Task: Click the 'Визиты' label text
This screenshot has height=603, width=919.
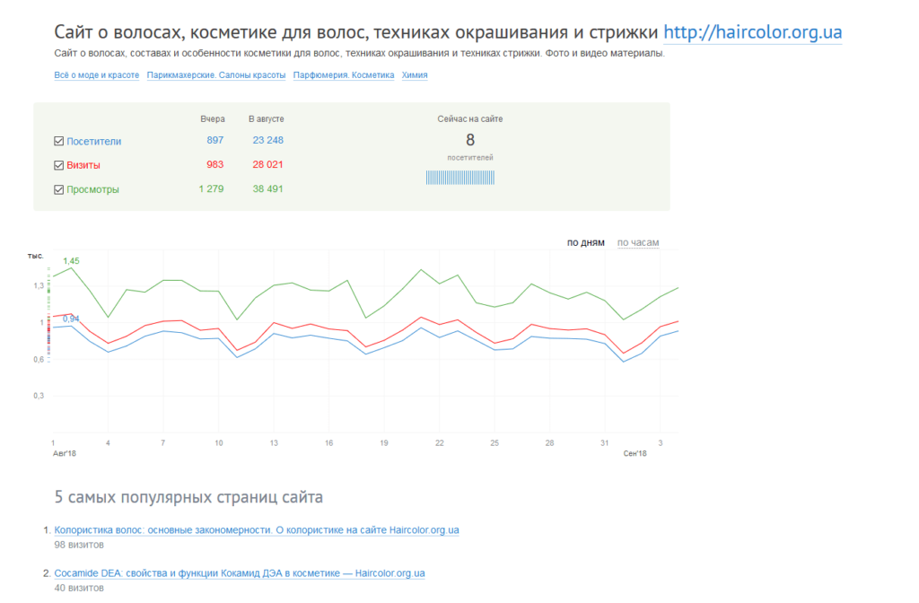Action: click(83, 165)
